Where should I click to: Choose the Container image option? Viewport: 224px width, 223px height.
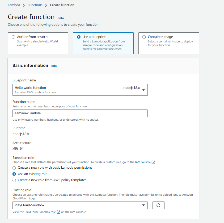(144, 37)
